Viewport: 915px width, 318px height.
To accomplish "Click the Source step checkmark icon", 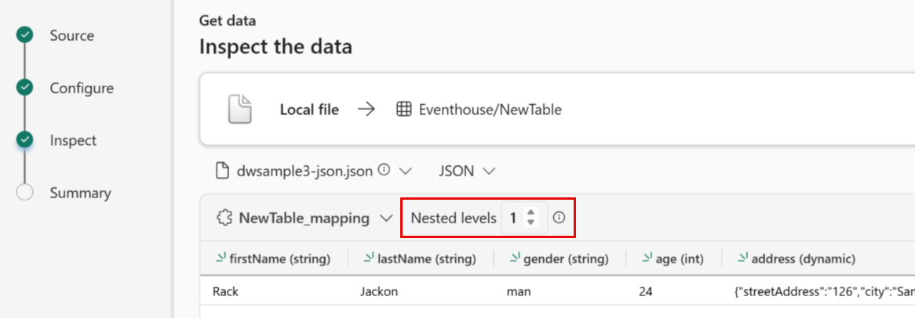I will [25, 35].
